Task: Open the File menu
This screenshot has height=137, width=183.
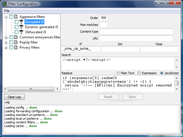Action: coord(7,11)
